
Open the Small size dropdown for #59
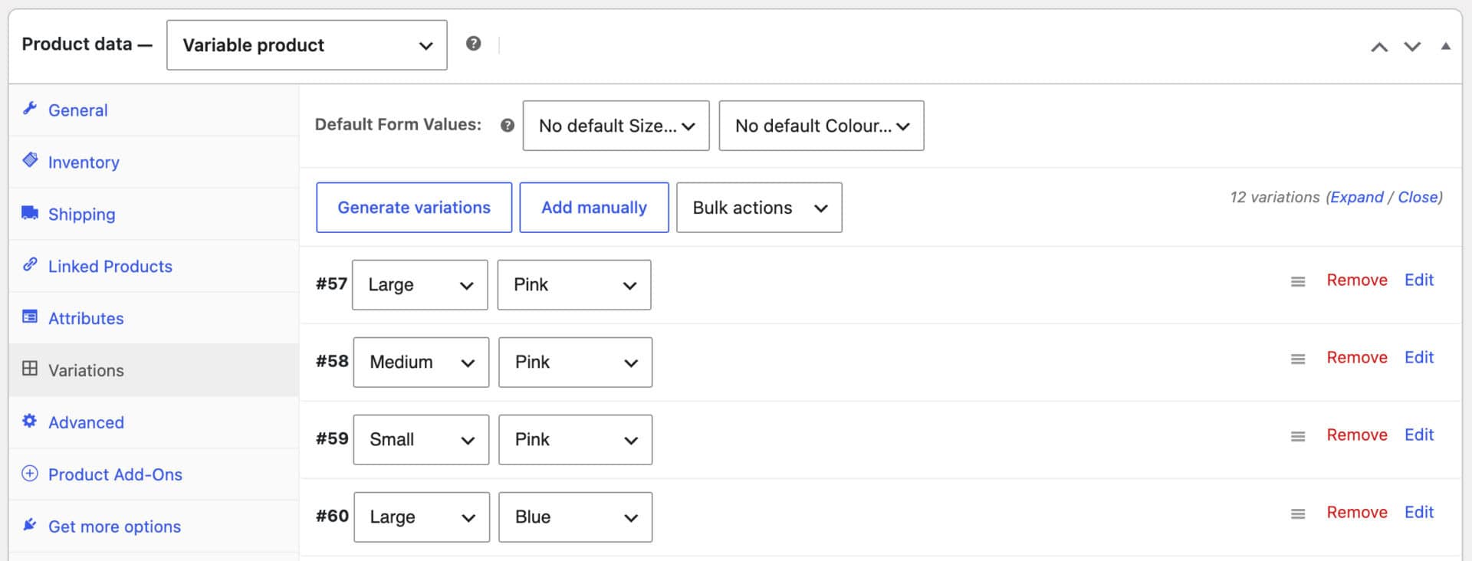point(421,440)
